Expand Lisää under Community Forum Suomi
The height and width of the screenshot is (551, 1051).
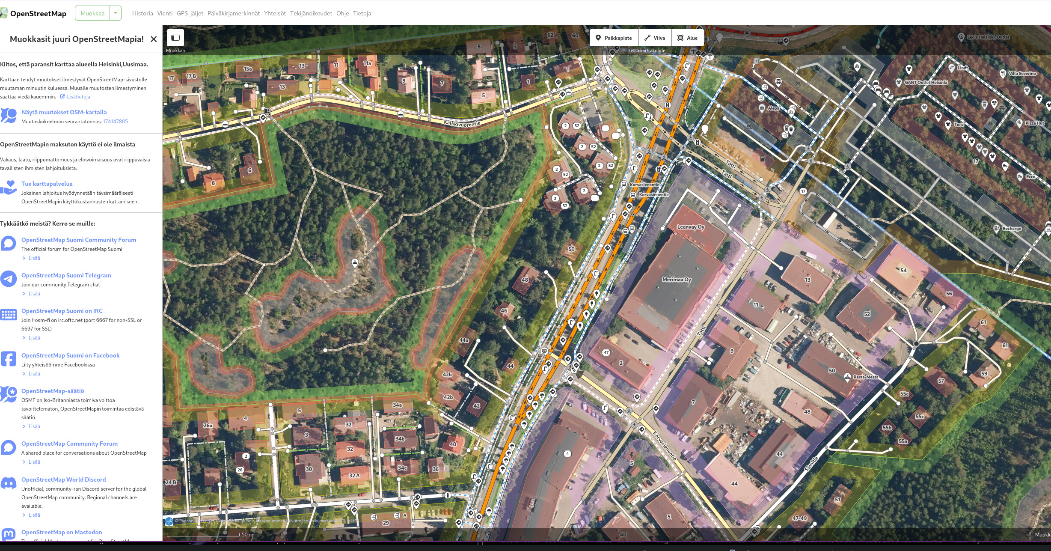34,258
